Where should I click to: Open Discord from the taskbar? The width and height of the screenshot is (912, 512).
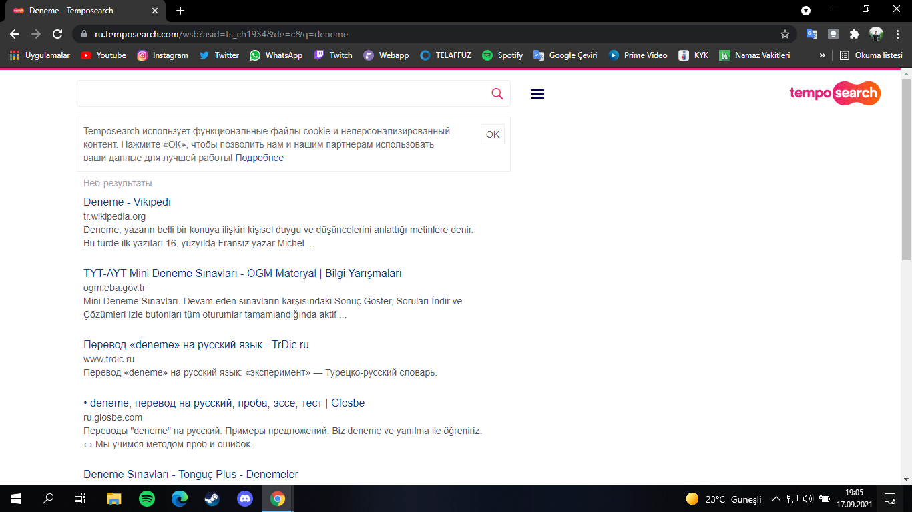(245, 499)
